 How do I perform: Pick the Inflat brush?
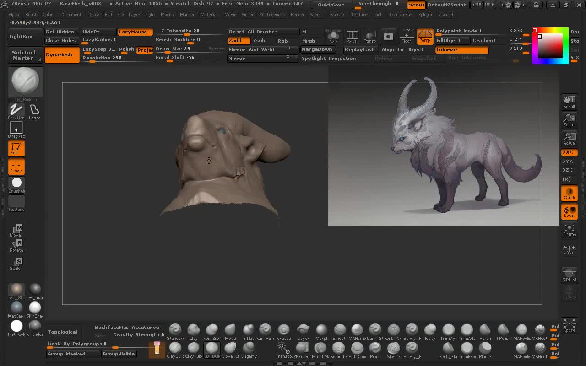pos(248,332)
